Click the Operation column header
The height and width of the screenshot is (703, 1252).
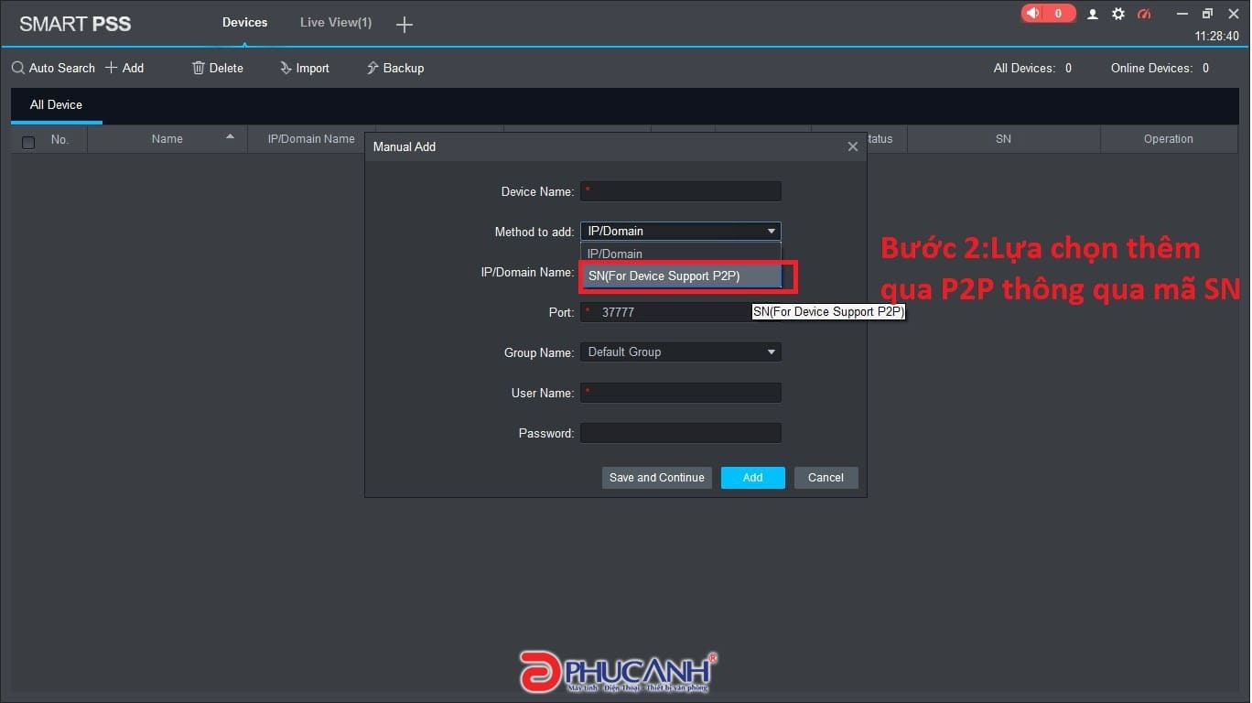1169,139
